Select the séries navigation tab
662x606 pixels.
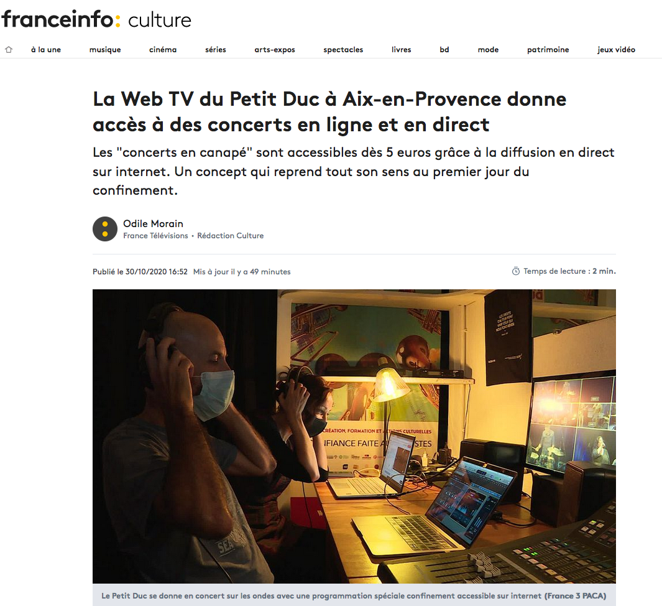(x=216, y=49)
